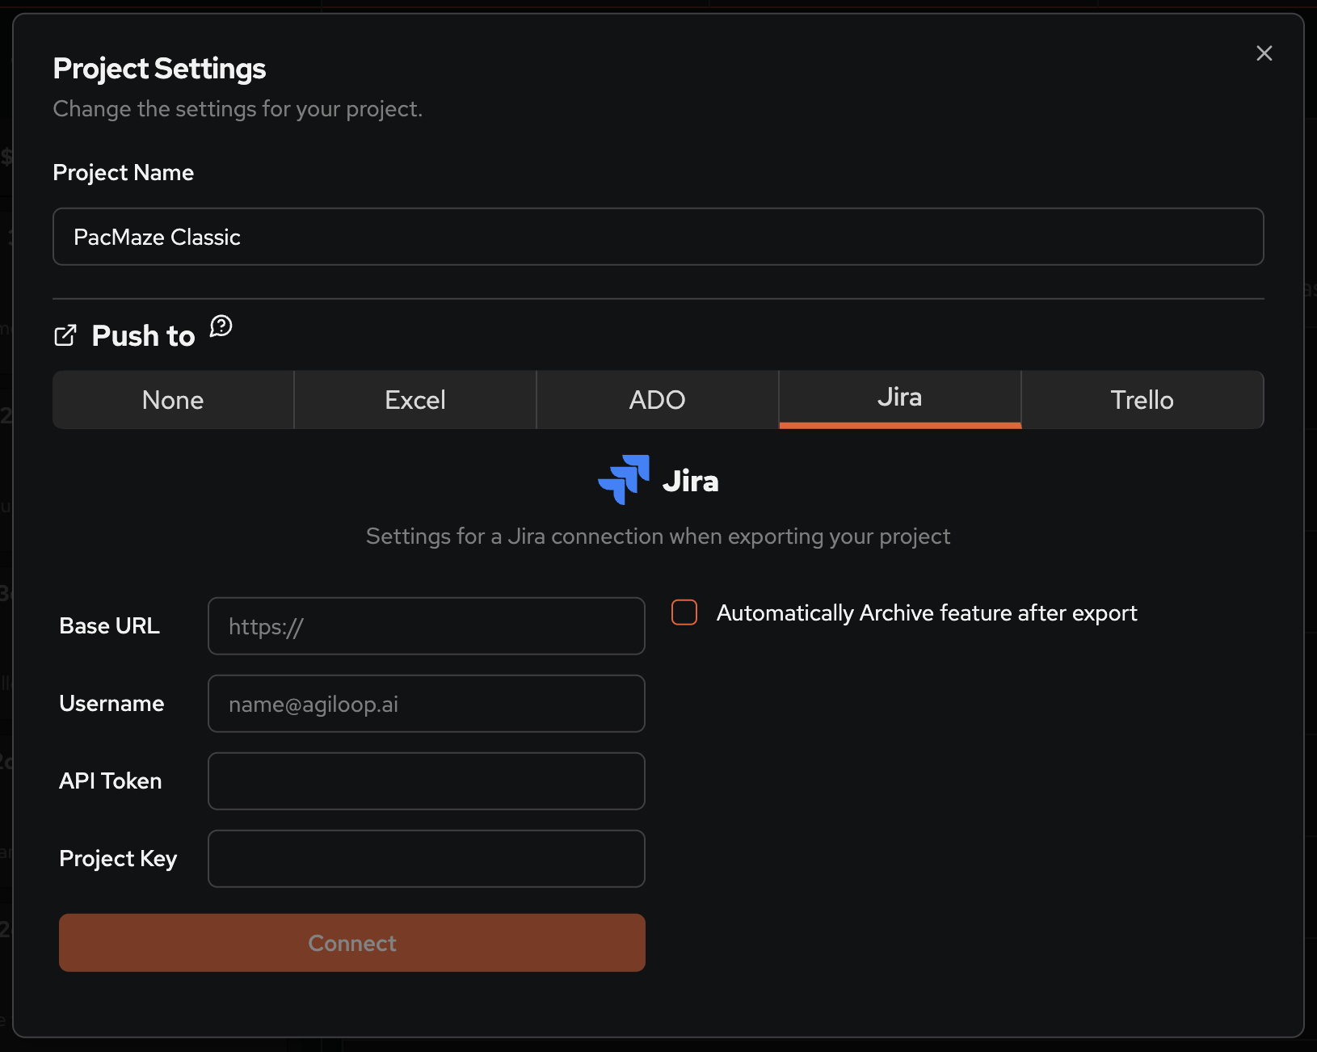This screenshot has width=1317, height=1052.
Task: Click the API Token field
Action: 427,781
